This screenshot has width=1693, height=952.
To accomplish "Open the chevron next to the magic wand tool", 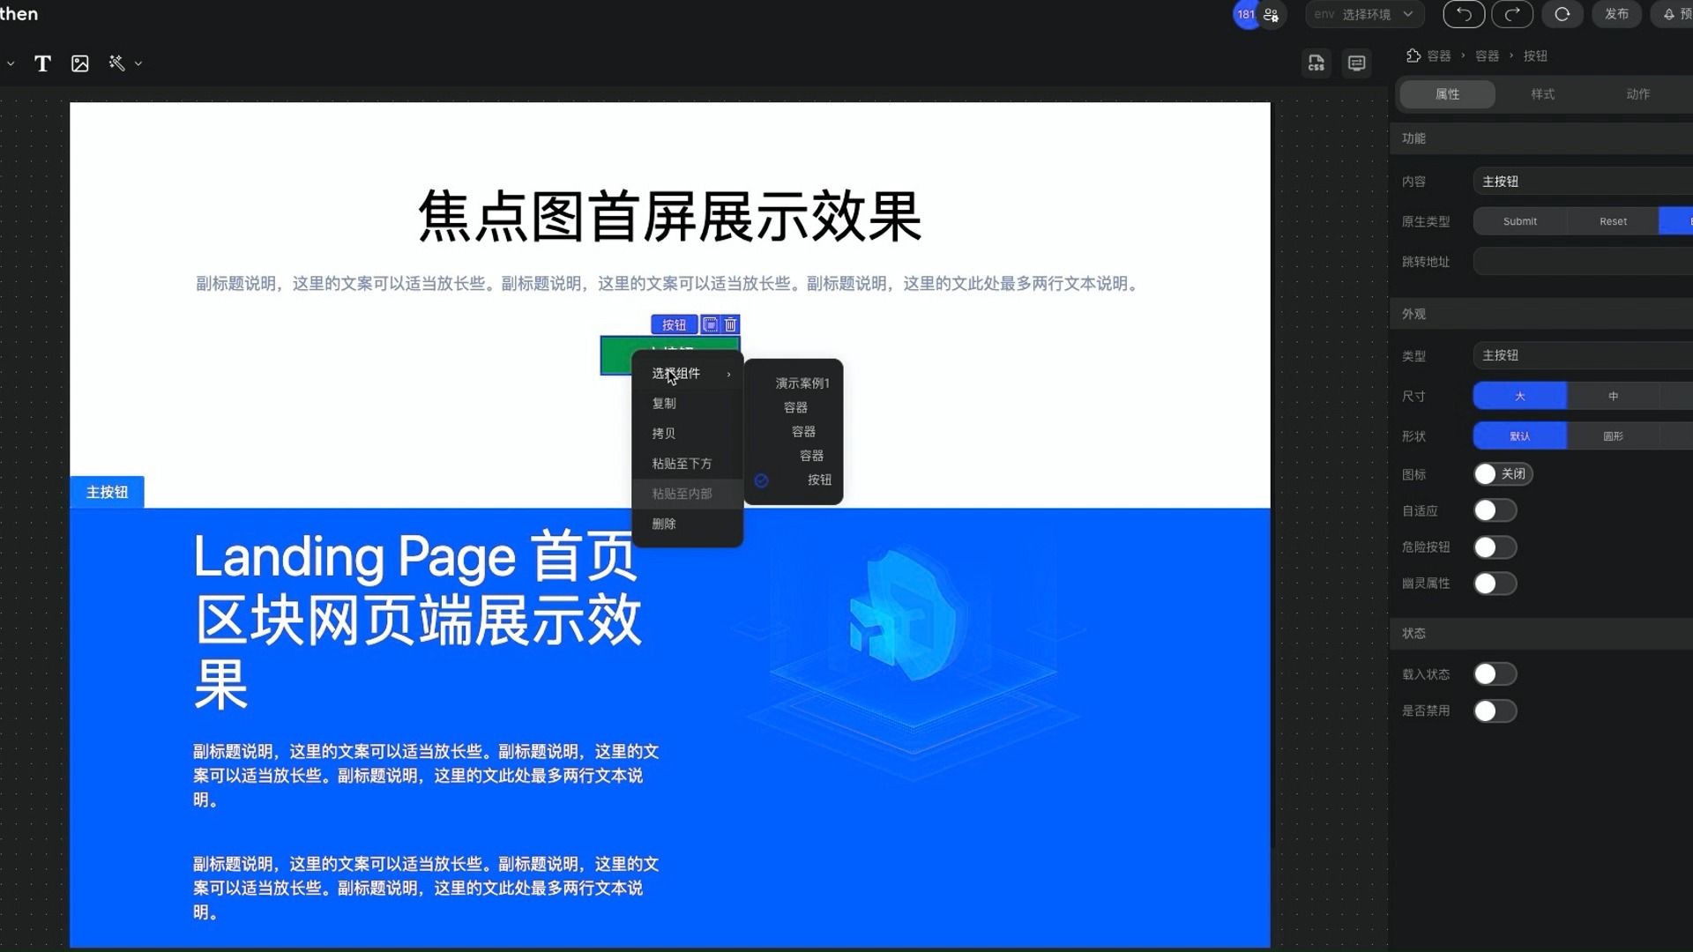I will [x=138, y=63].
